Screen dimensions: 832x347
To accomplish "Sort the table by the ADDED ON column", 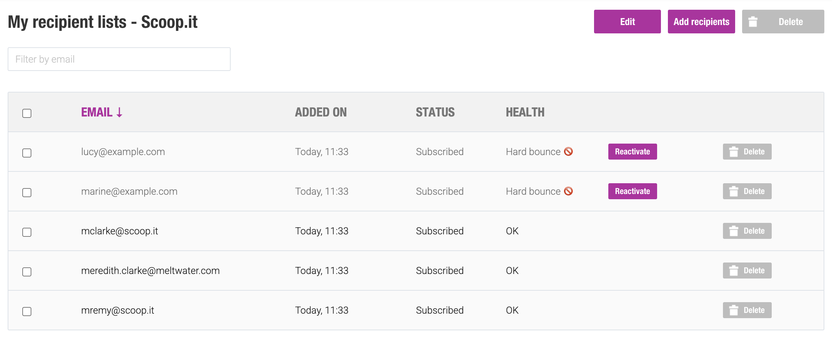I will [321, 112].
